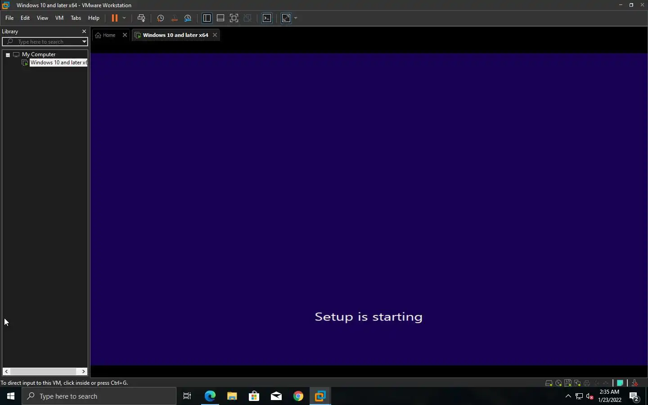The height and width of the screenshot is (405, 648).
Task: Click the network adapter status icon
Action: point(577,383)
